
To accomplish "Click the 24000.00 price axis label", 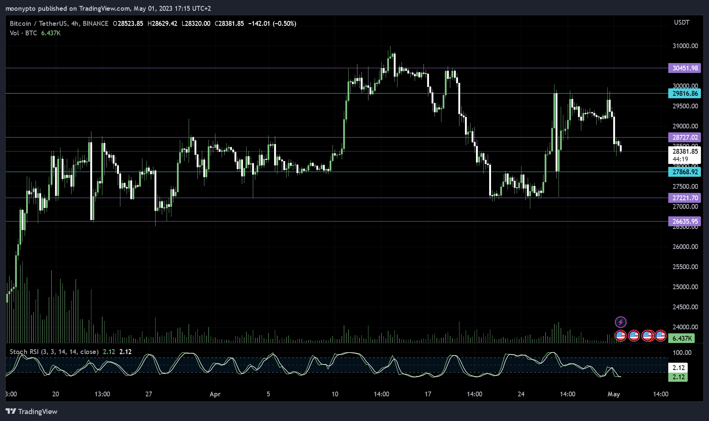I will click(x=685, y=327).
